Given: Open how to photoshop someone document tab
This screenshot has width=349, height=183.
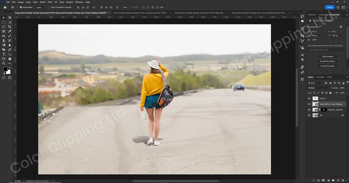Looking at the screenshot, I should [x=140, y=13].
